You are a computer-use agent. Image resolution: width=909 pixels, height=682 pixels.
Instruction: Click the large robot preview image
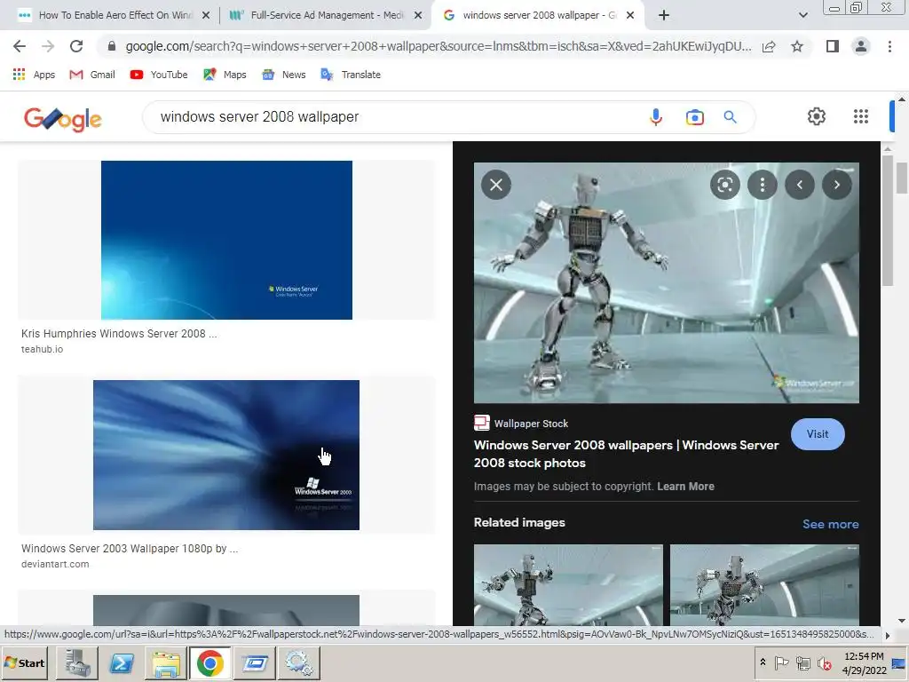(666, 282)
